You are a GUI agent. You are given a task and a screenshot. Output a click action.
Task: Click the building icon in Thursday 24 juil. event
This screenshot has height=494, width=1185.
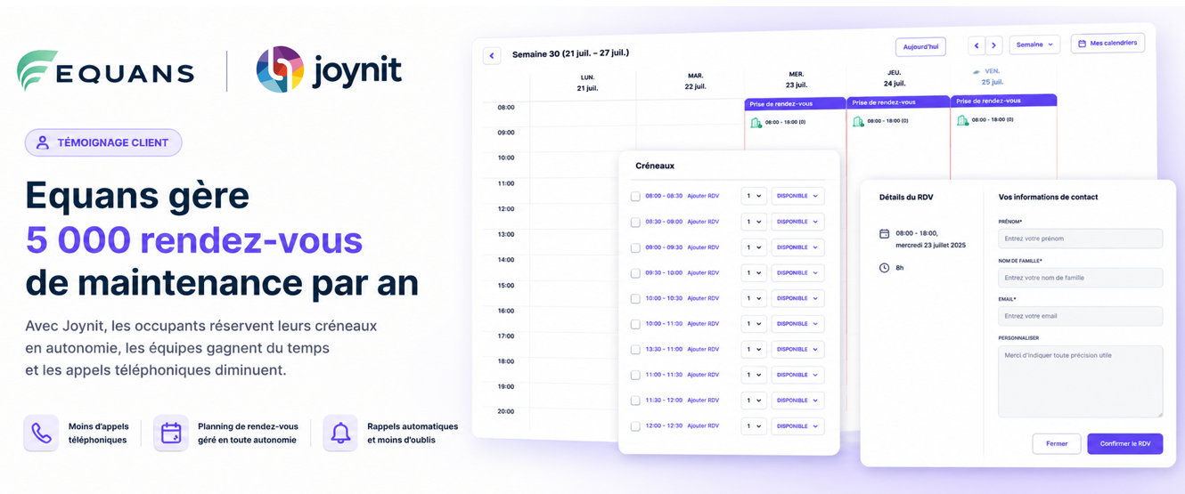[x=859, y=122]
